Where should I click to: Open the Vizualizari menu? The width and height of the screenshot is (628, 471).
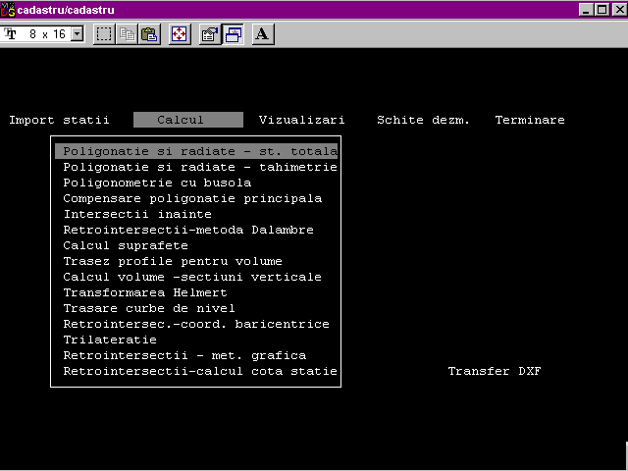pos(302,120)
